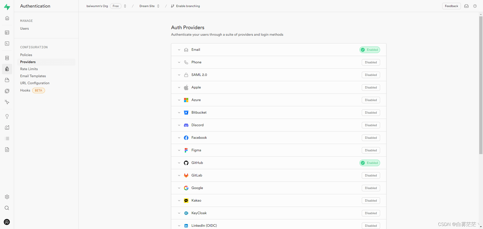Image resolution: width=483 pixels, height=229 pixels.
Task: Open the Reports chart section
Action: point(7,127)
